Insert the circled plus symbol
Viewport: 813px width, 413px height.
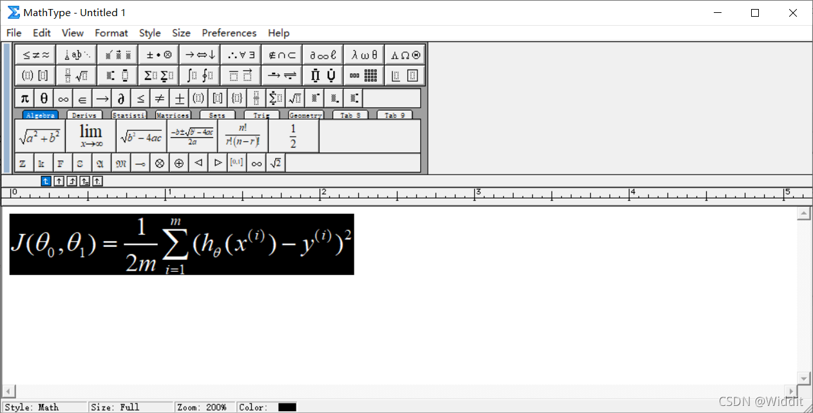click(x=179, y=163)
